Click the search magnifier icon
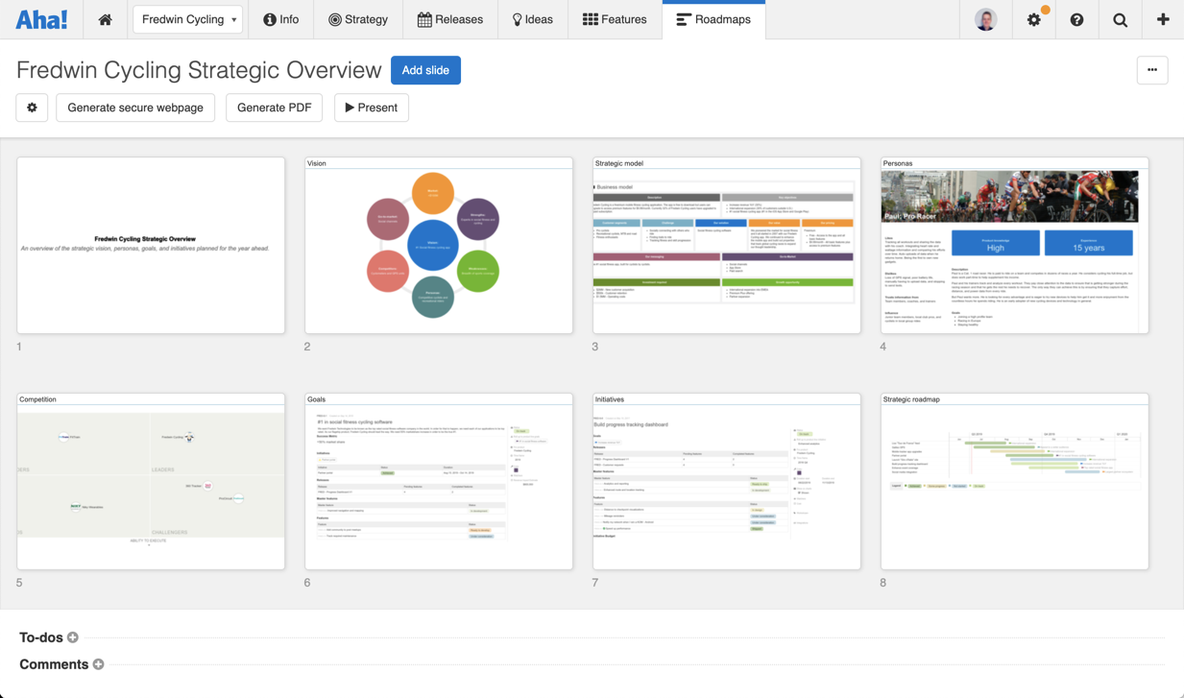 [x=1120, y=19]
